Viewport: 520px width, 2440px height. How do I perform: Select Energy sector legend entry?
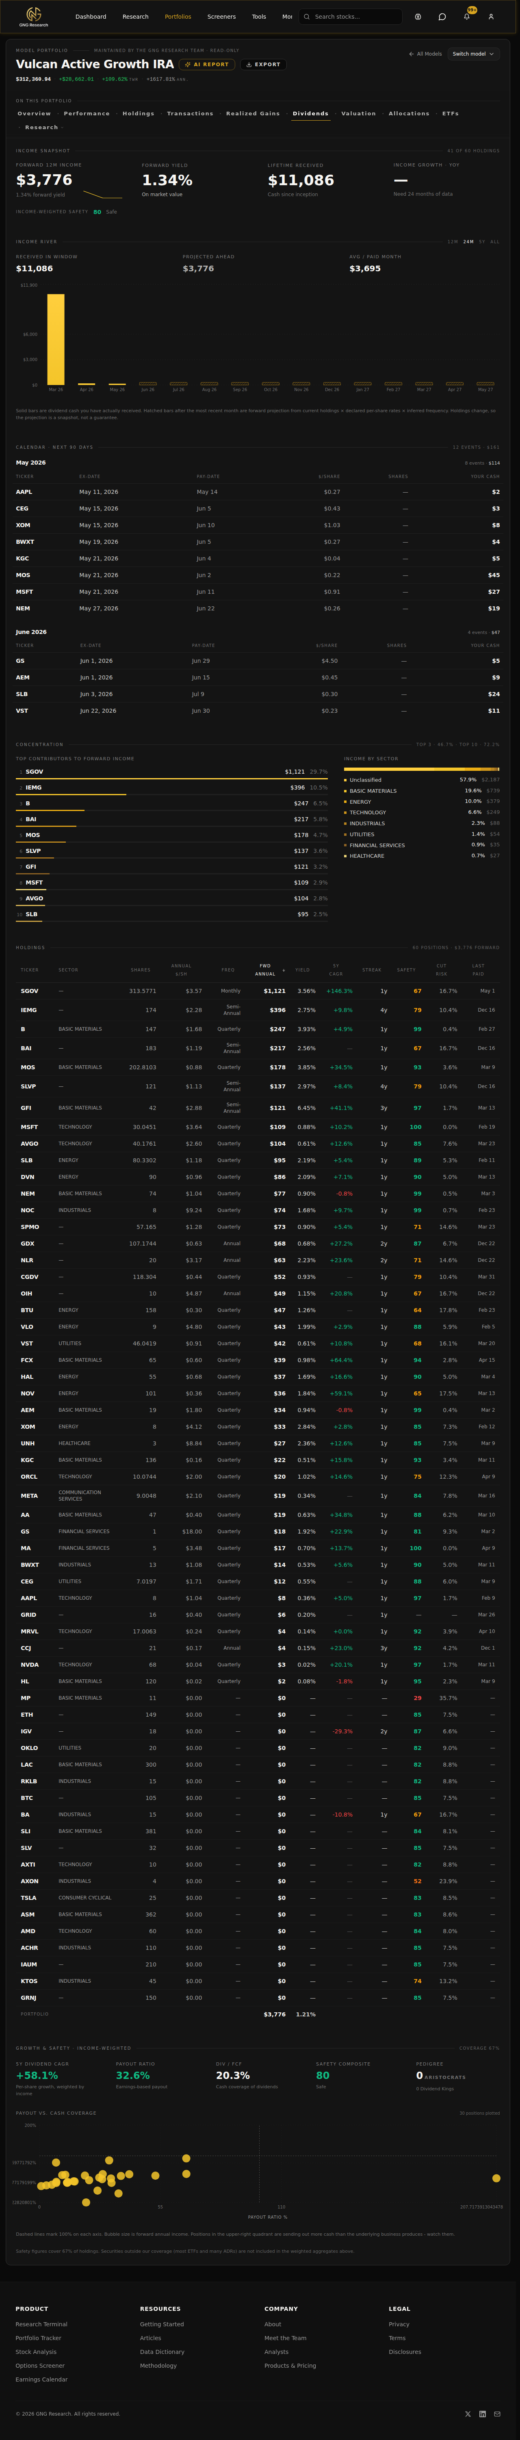(x=422, y=801)
